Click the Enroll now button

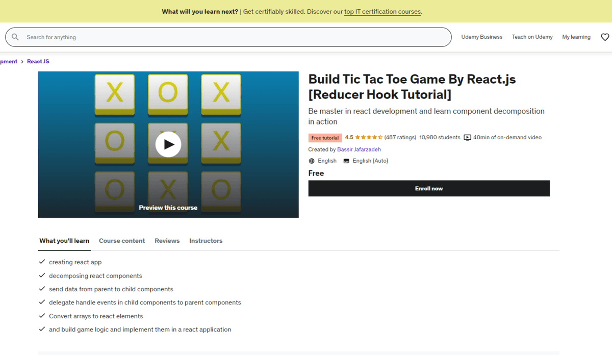click(428, 188)
